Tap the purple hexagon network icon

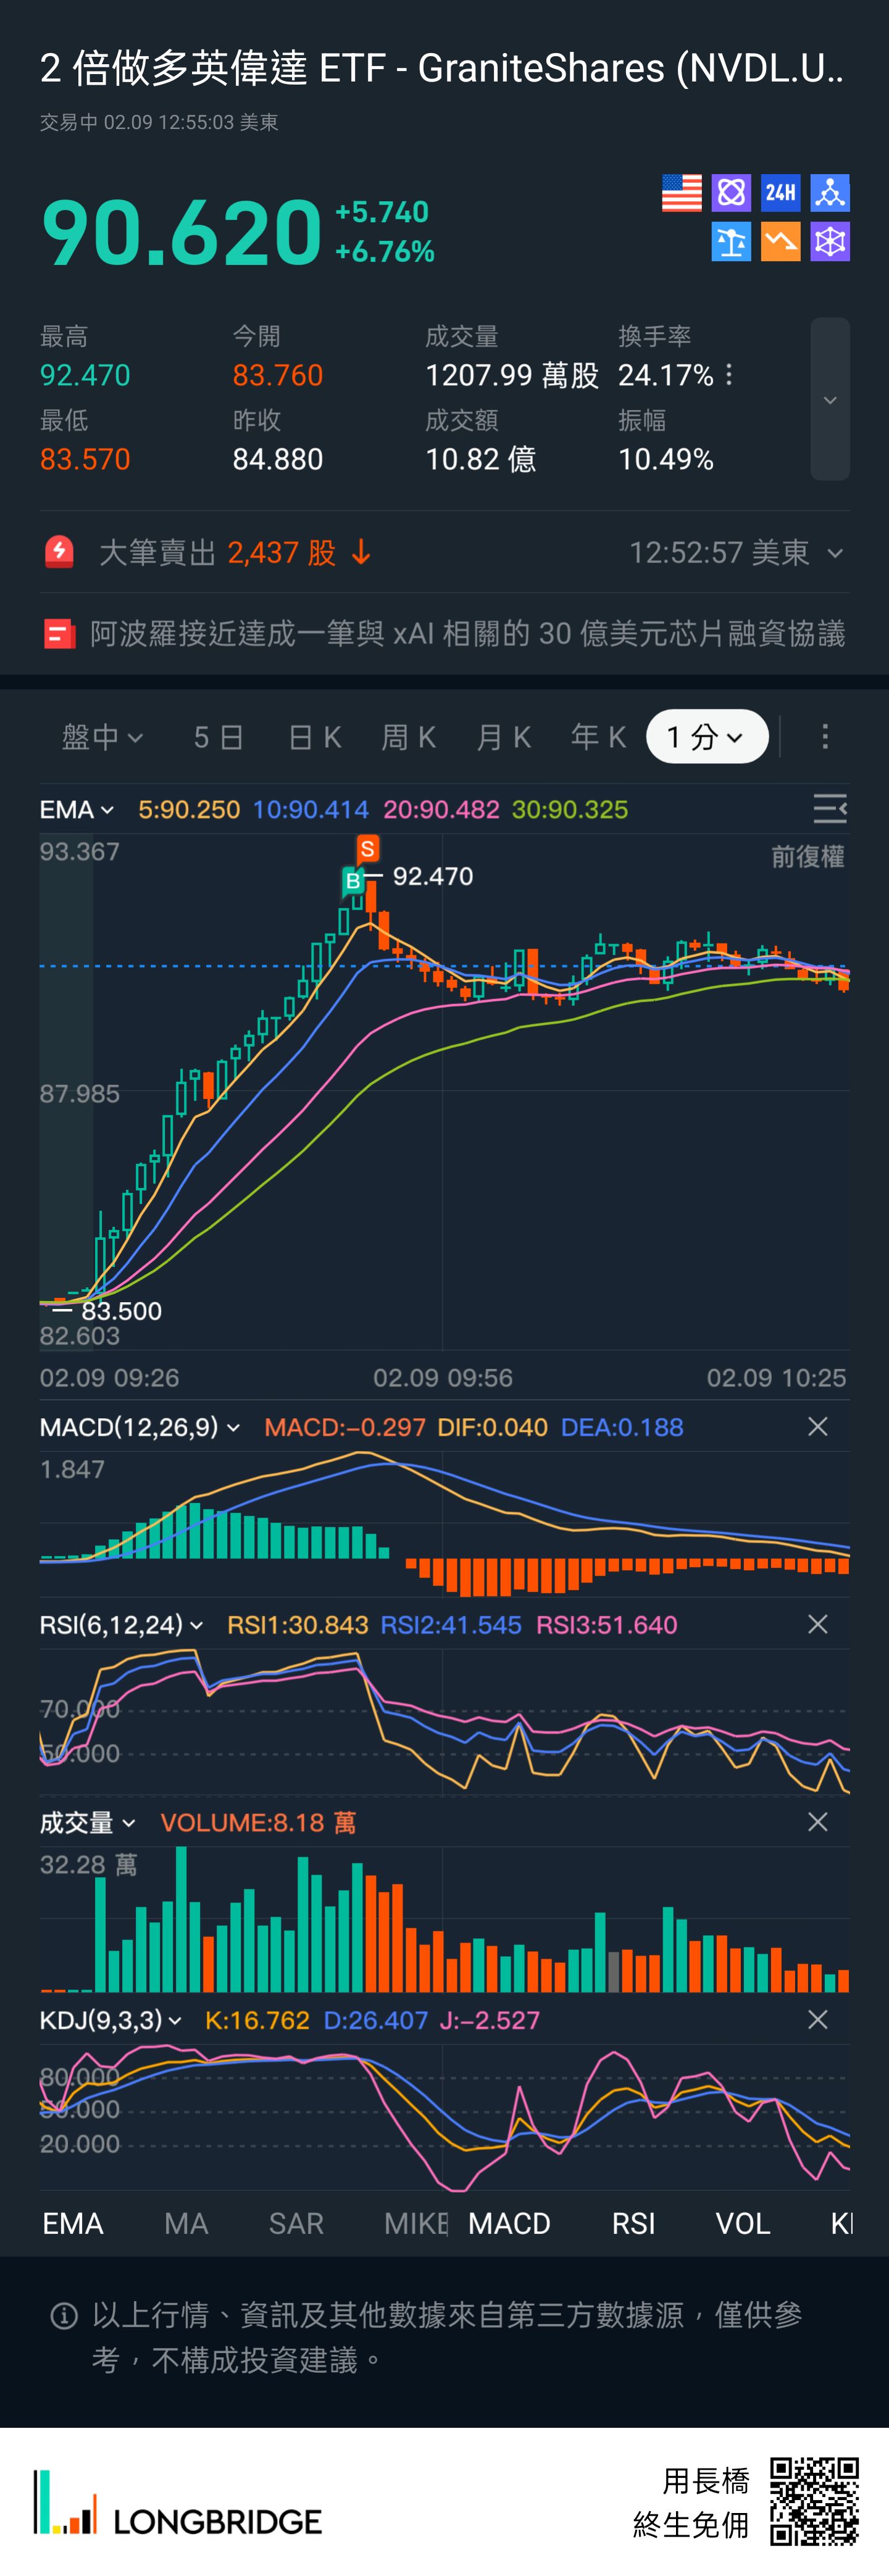tap(829, 242)
